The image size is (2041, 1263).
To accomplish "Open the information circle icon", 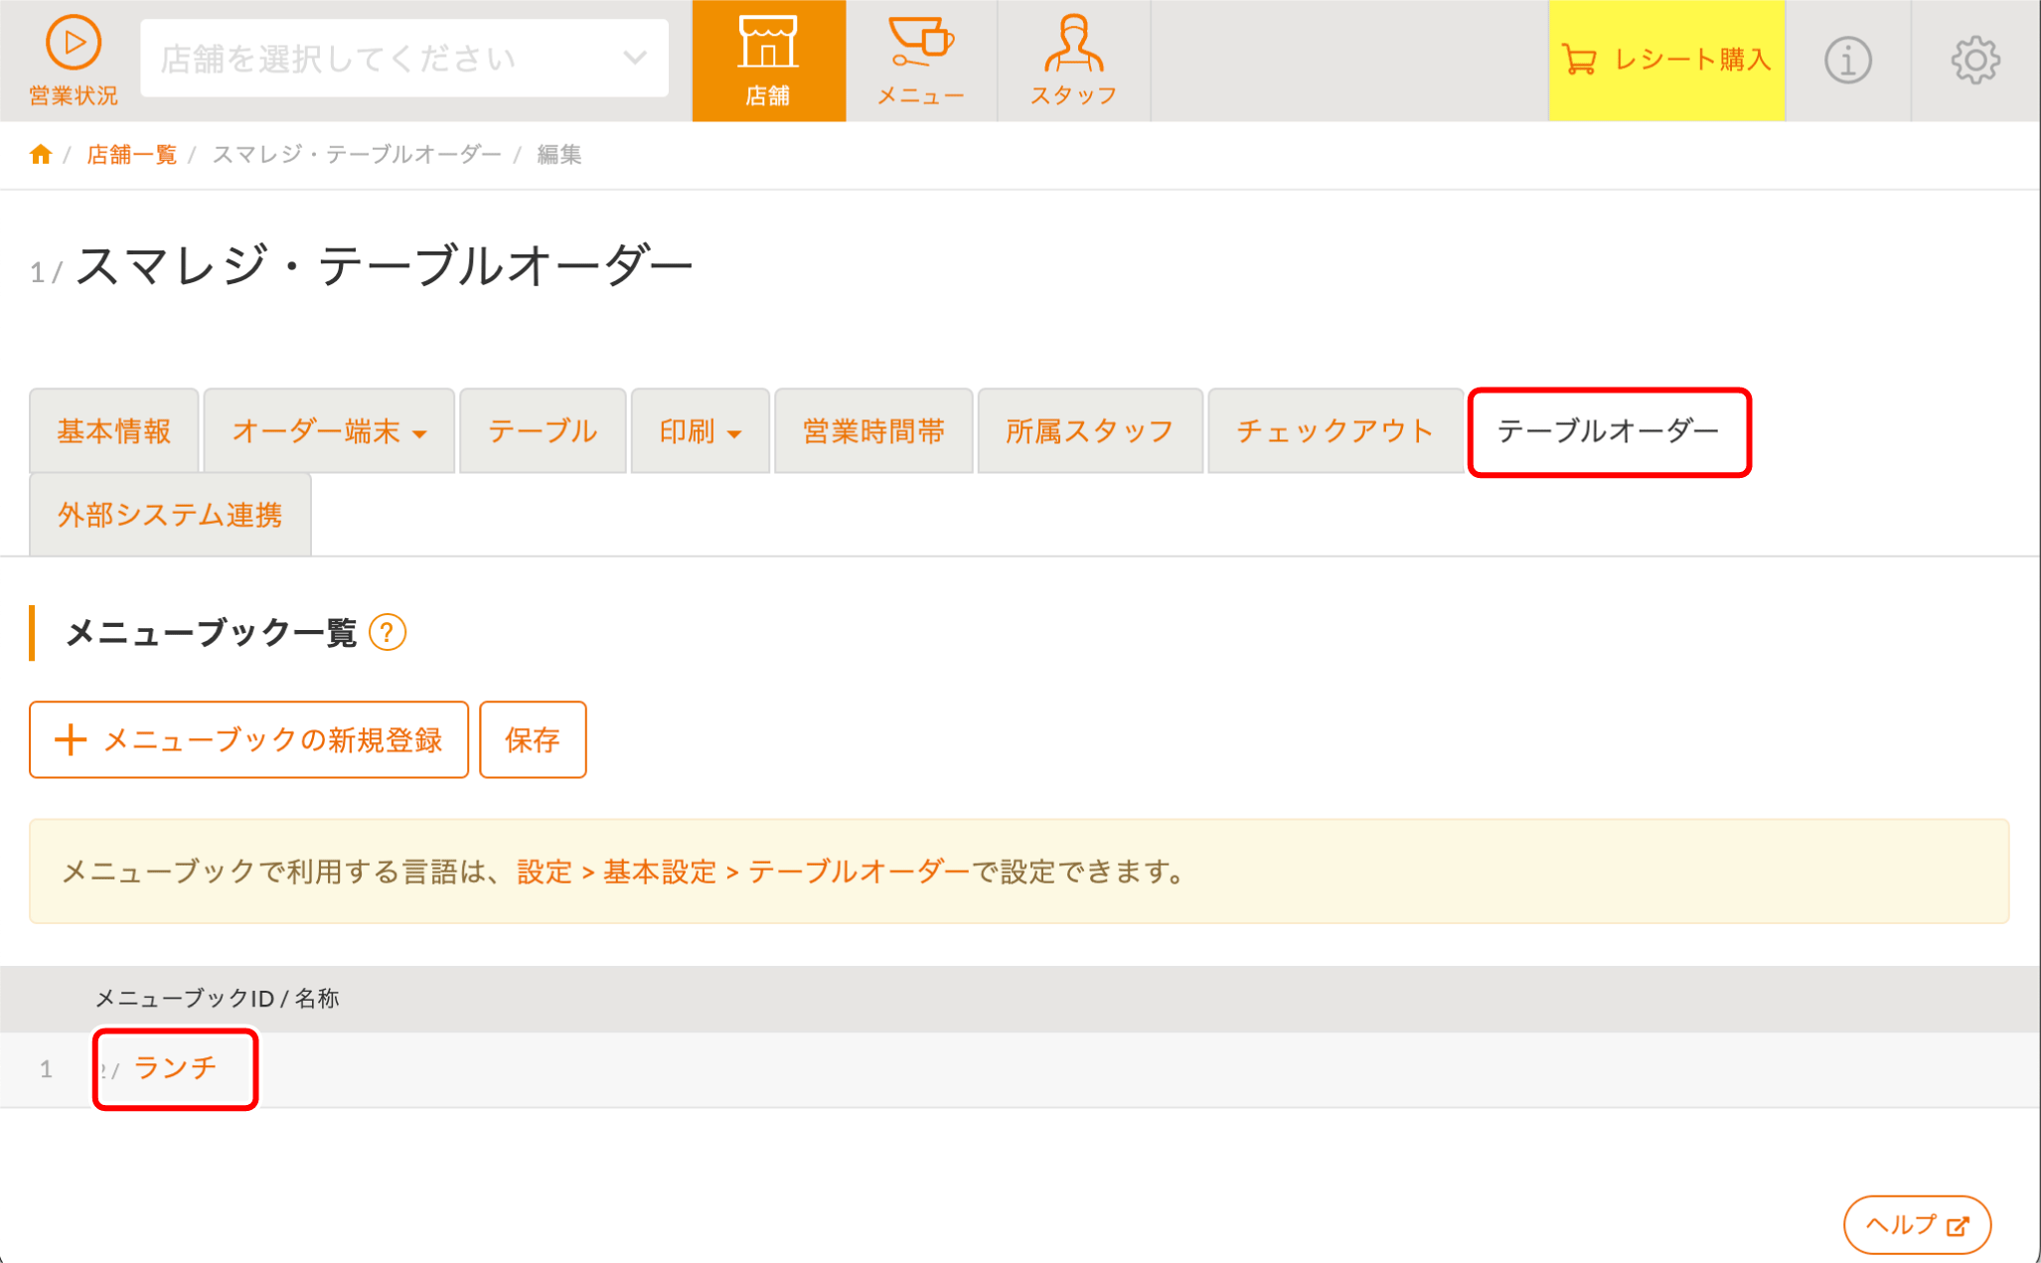I will tap(1847, 61).
